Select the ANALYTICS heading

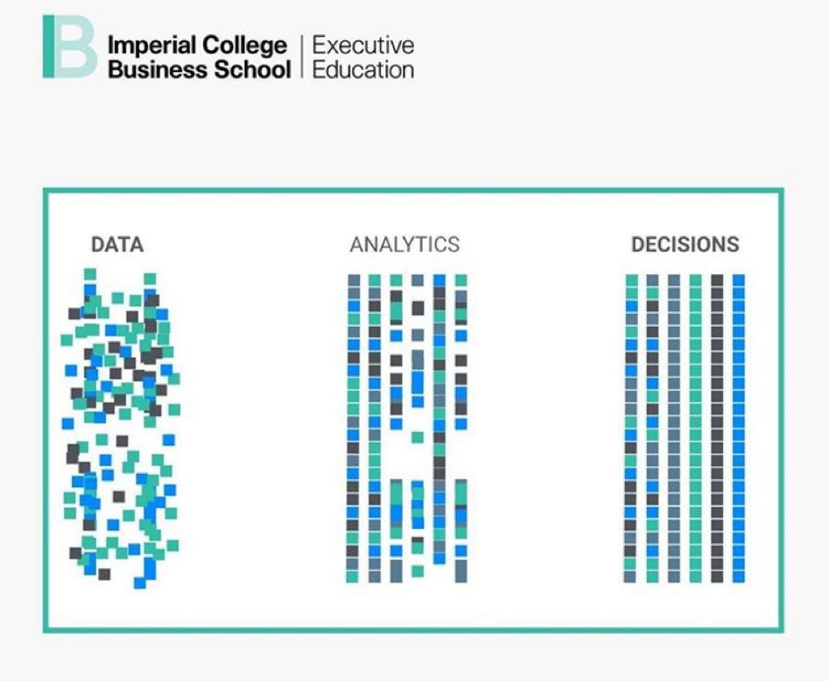coord(405,244)
